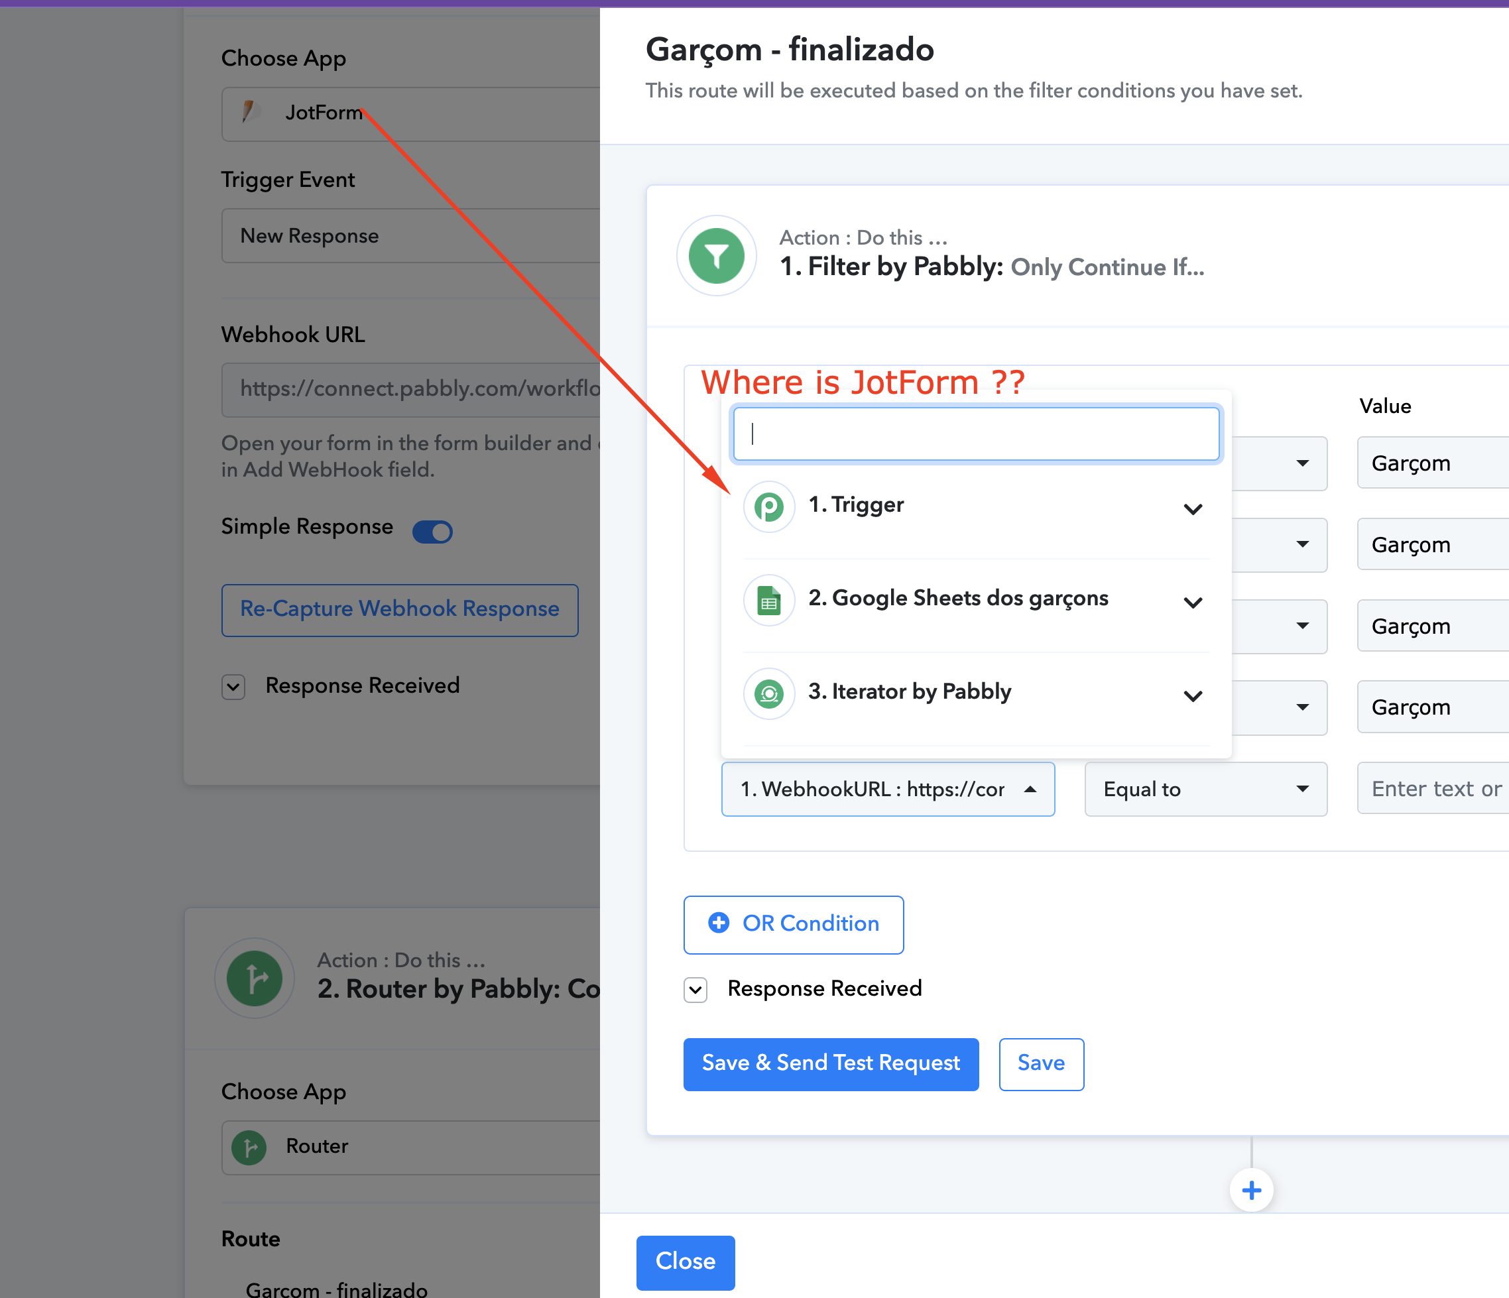Image resolution: width=1509 pixels, height=1298 pixels.
Task: Open the Router Choose App dropdown
Action: [x=411, y=1148]
